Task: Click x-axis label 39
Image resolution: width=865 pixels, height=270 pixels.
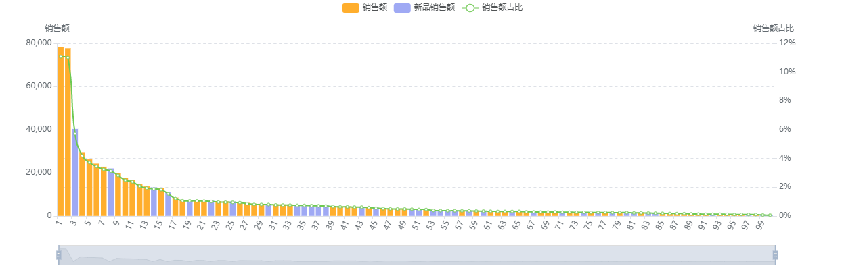Action: pyautogui.click(x=330, y=224)
